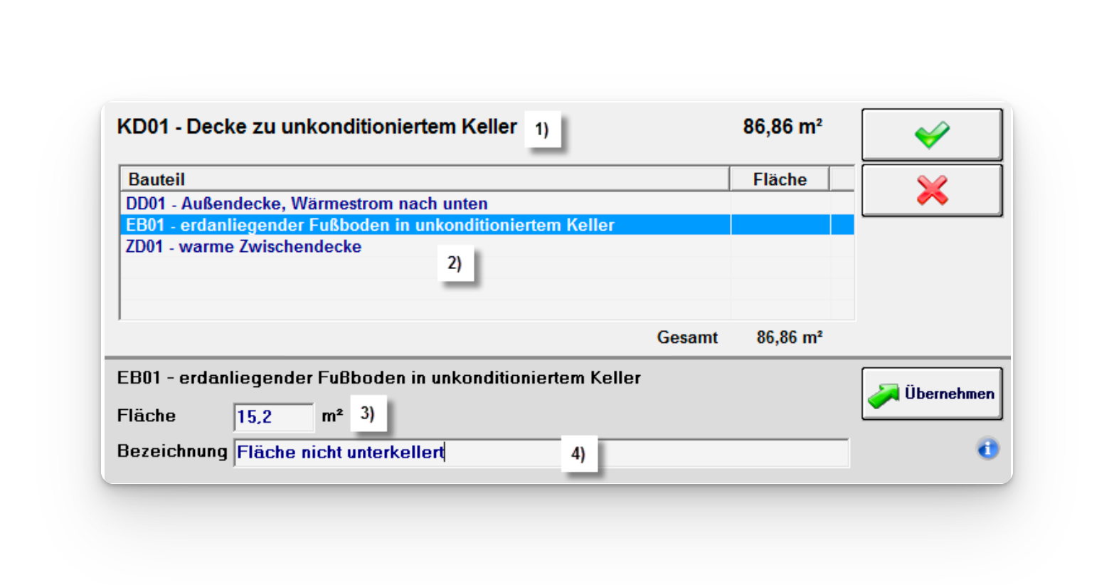Select row ZD01 - warme Zwischendecke
Screen dimensions: 1114x585
pos(243,246)
